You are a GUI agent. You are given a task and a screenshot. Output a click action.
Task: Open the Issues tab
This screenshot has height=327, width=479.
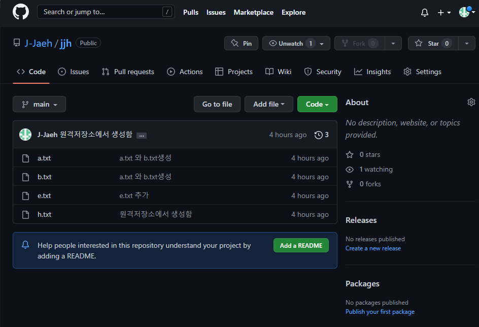click(74, 72)
